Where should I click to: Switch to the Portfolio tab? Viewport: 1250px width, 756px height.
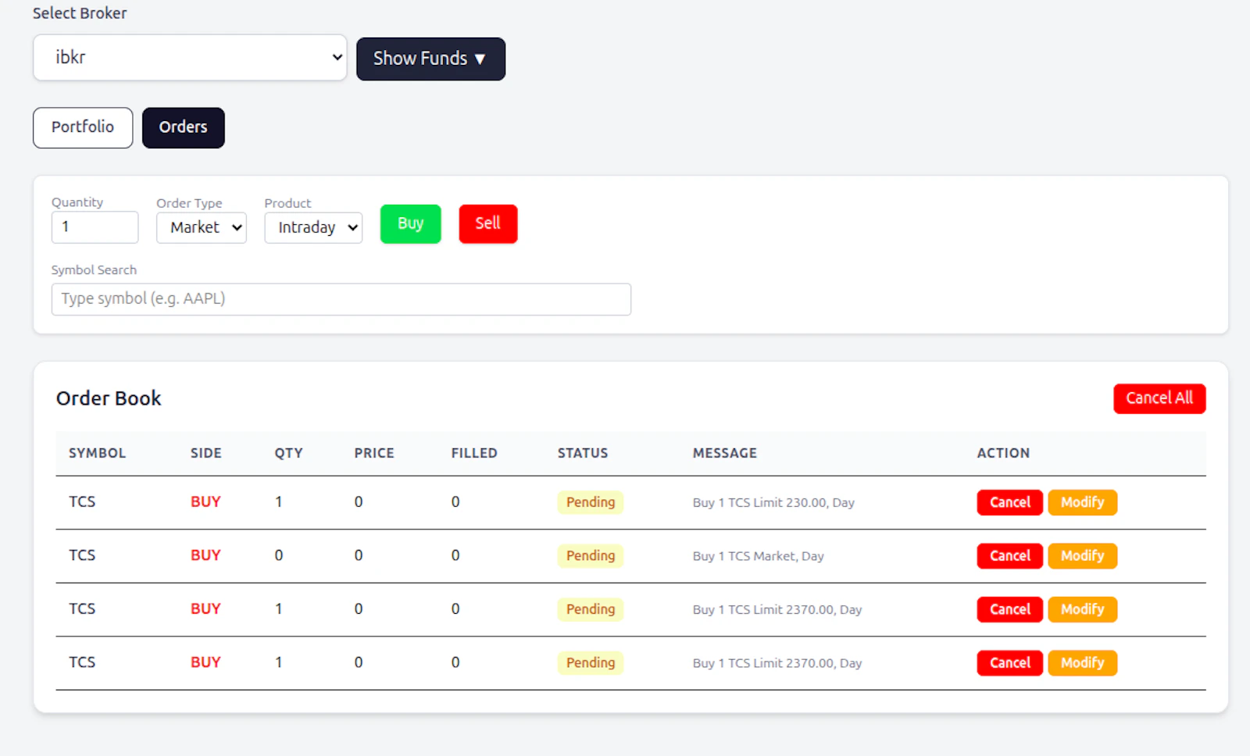83,127
